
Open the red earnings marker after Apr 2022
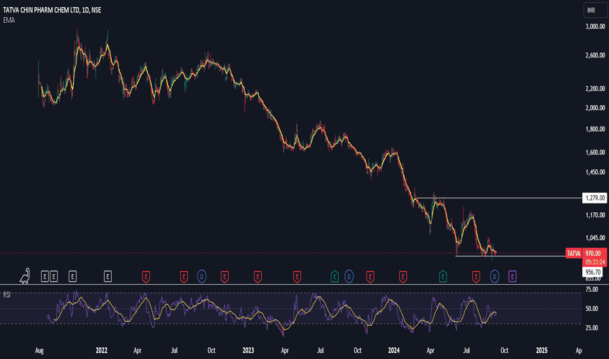(146, 277)
